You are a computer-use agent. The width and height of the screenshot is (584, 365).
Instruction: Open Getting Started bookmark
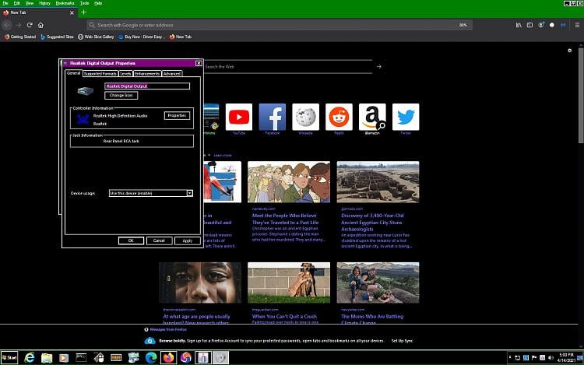(x=20, y=37)
